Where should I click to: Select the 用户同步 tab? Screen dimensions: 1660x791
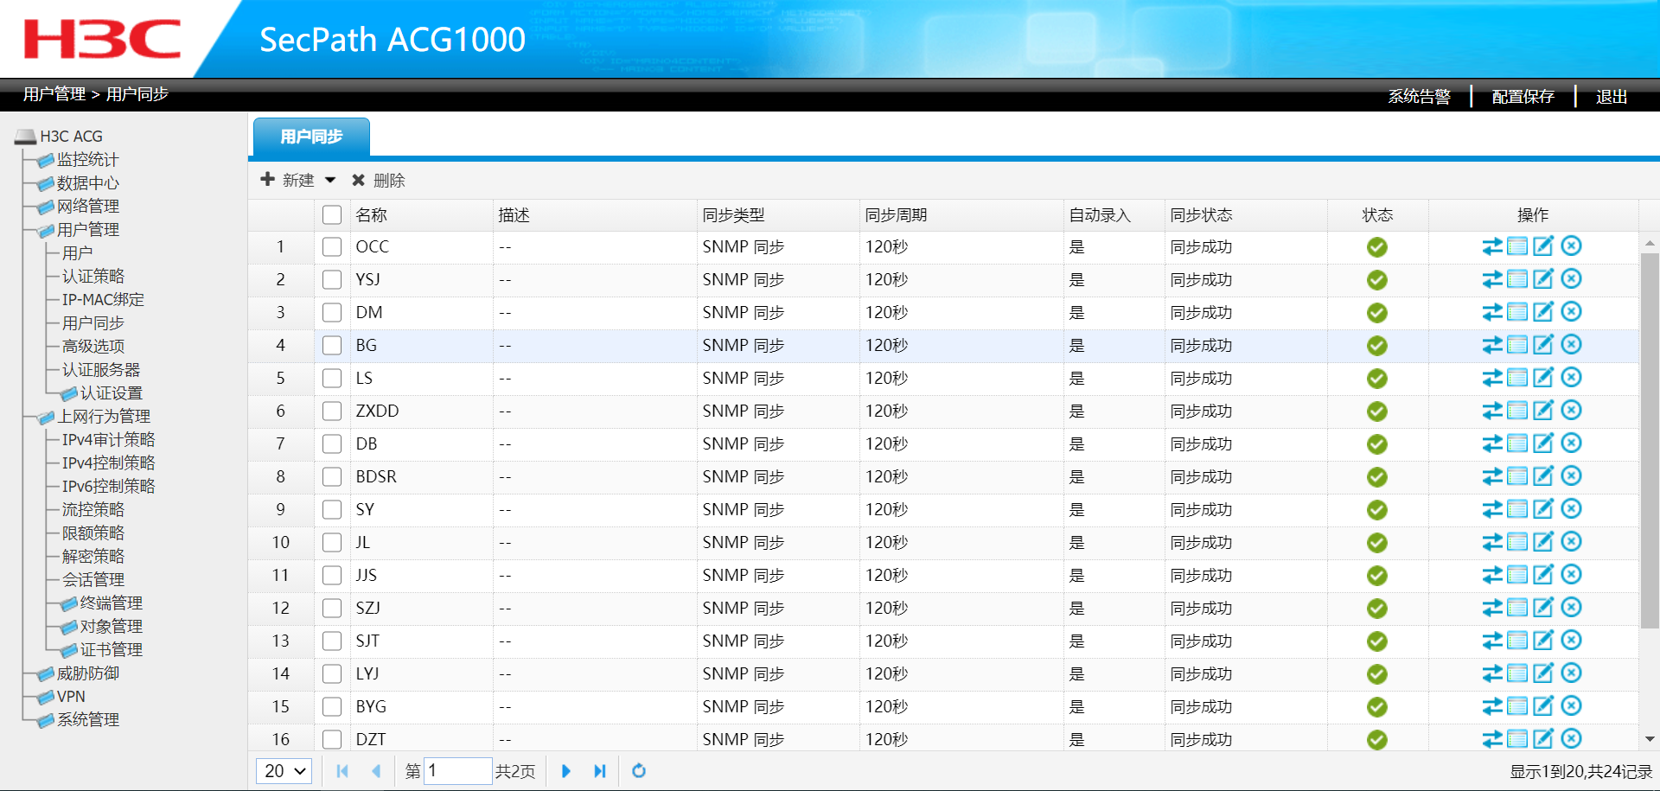(311, 137)
